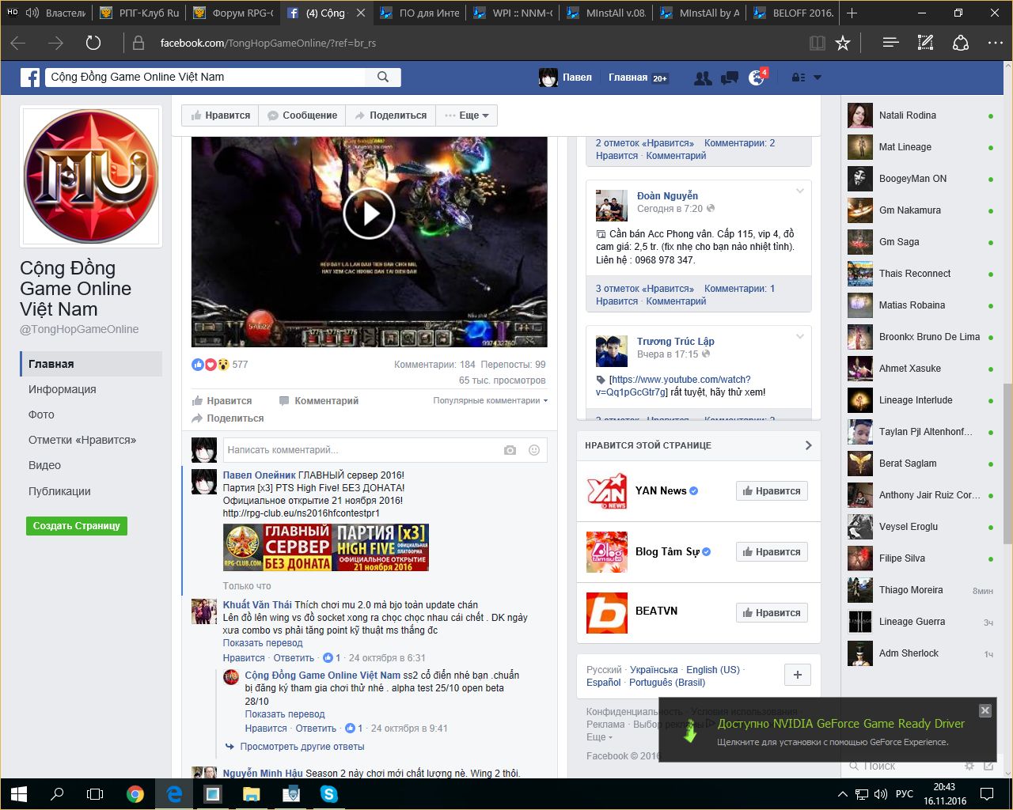Select Главная in the page sidebar
The height and width of the screenshot is (810, 1013).
pos(91,364)
